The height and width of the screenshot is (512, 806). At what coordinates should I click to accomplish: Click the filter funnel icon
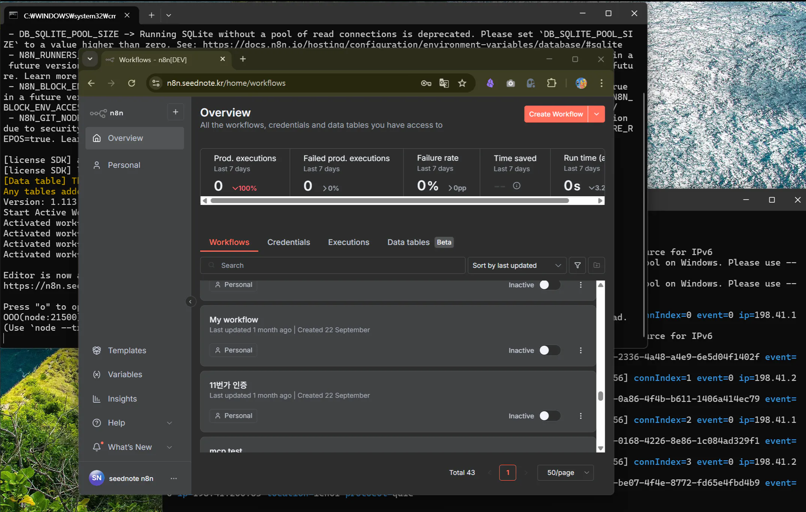coord(577,265)
